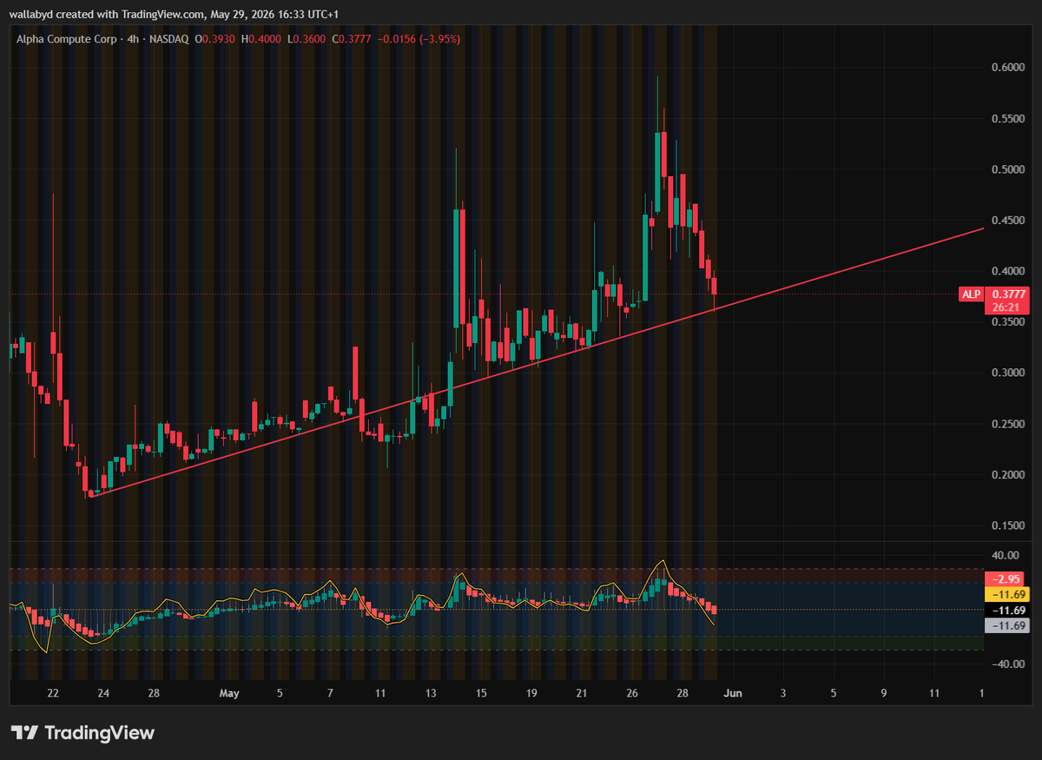This screenshot has width=1042, height=760.
Task: Select the red ALP symbol tag
Action: click(971, 294)
